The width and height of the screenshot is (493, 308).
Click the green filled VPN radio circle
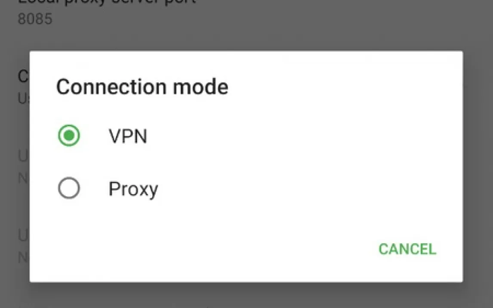click(x=69, y=136)
